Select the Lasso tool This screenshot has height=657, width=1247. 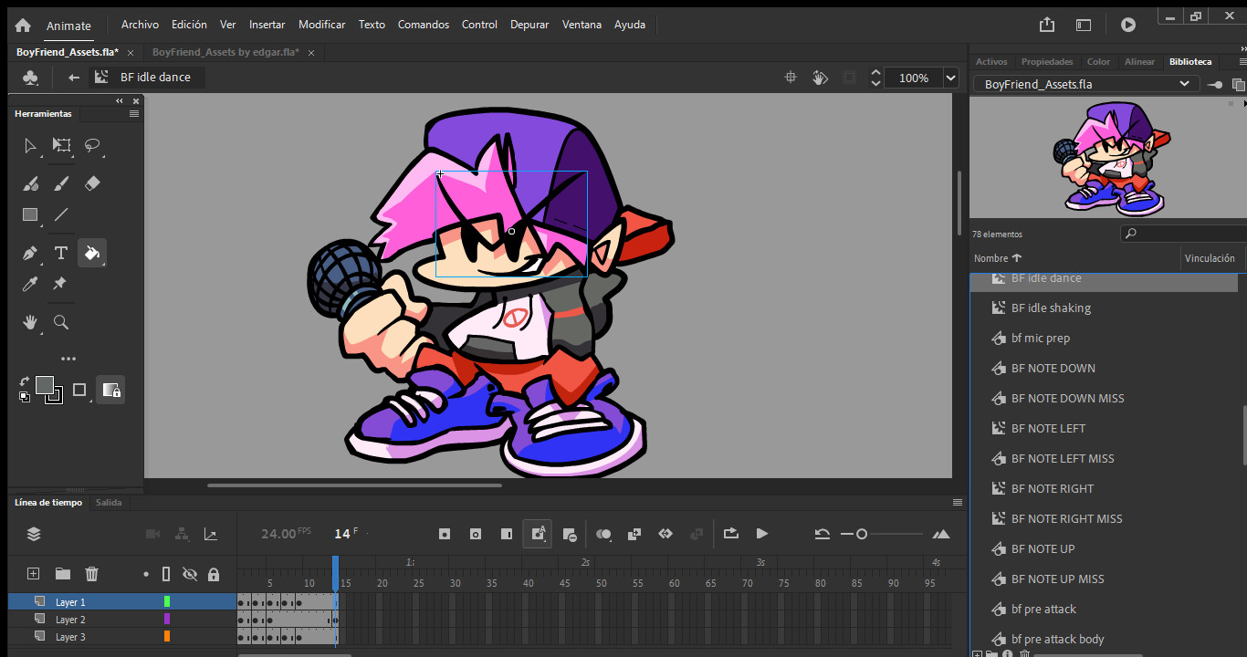[91, 145]
